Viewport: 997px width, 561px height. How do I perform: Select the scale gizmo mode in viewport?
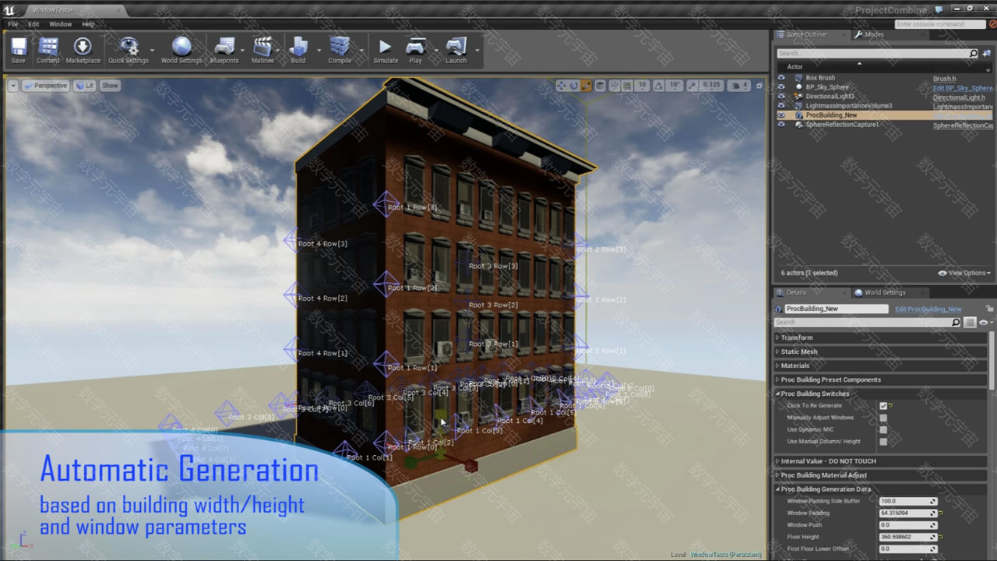point(586,86)
